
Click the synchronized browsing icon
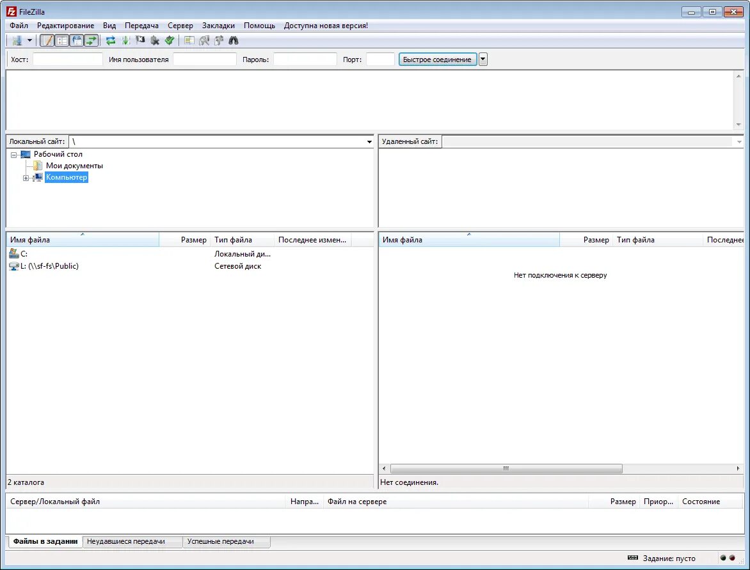point(219,41)
